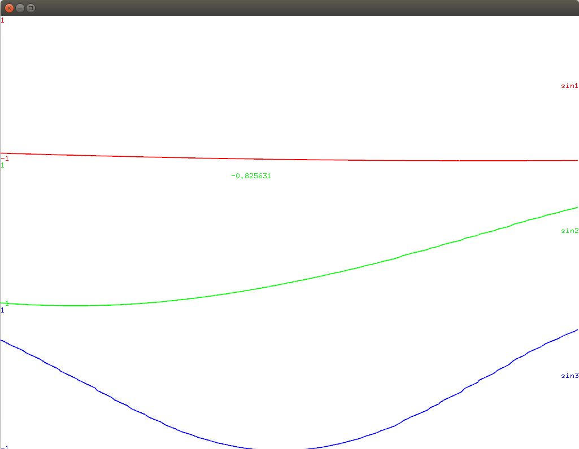
Task: Minimize the plot window
Action: pyautogui.click(x=20, y=8)
